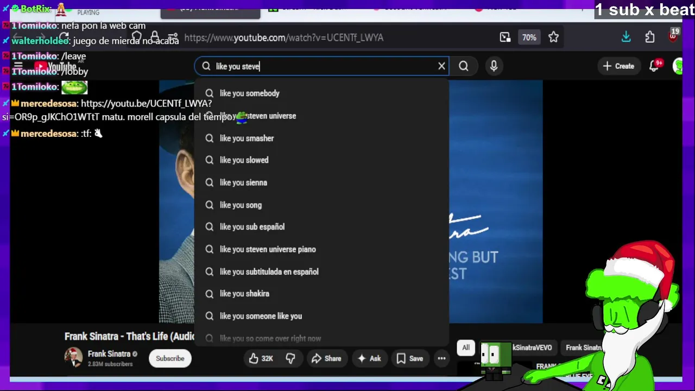
Task: Save the video to a playlist
Action: point(410,358)
